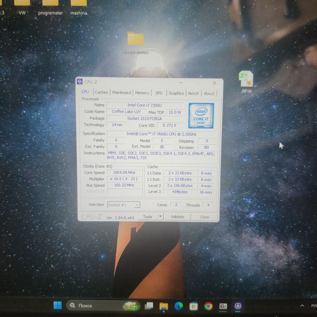Click the Instructions list text
Viewport: 317px width, 317px height.
tap(161, 155)
